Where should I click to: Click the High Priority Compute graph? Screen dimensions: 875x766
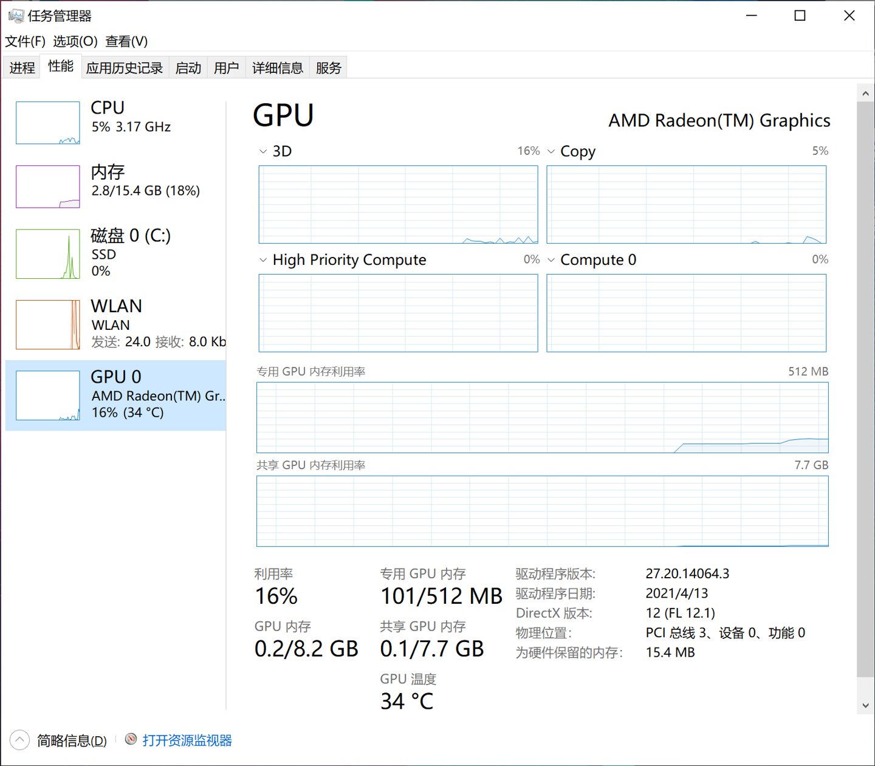[398, 313]
